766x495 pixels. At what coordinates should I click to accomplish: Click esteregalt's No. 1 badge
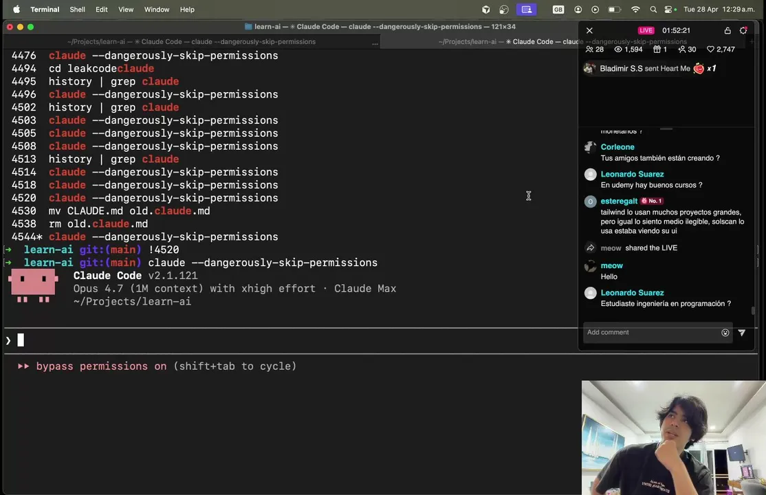pyautogui.click(x=652, y=201)
